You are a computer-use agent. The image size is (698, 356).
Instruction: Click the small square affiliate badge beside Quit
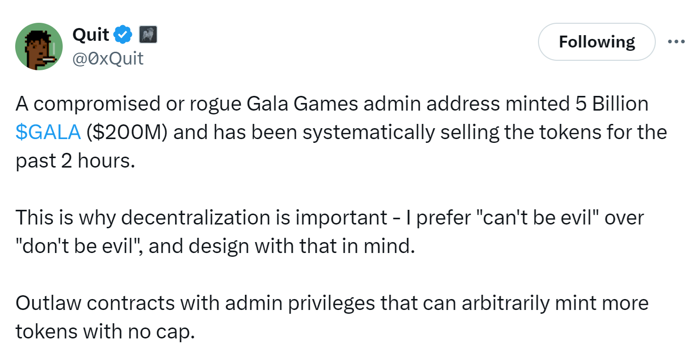pyautogui.click(x=148, y=34)
